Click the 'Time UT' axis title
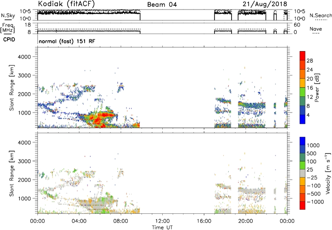Screen dimensions: 332x230 point(162,227)
